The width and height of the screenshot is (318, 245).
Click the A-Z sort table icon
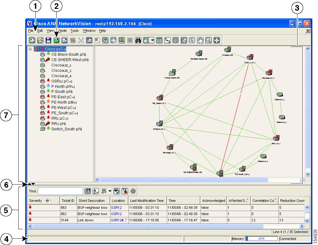(96, 191)
